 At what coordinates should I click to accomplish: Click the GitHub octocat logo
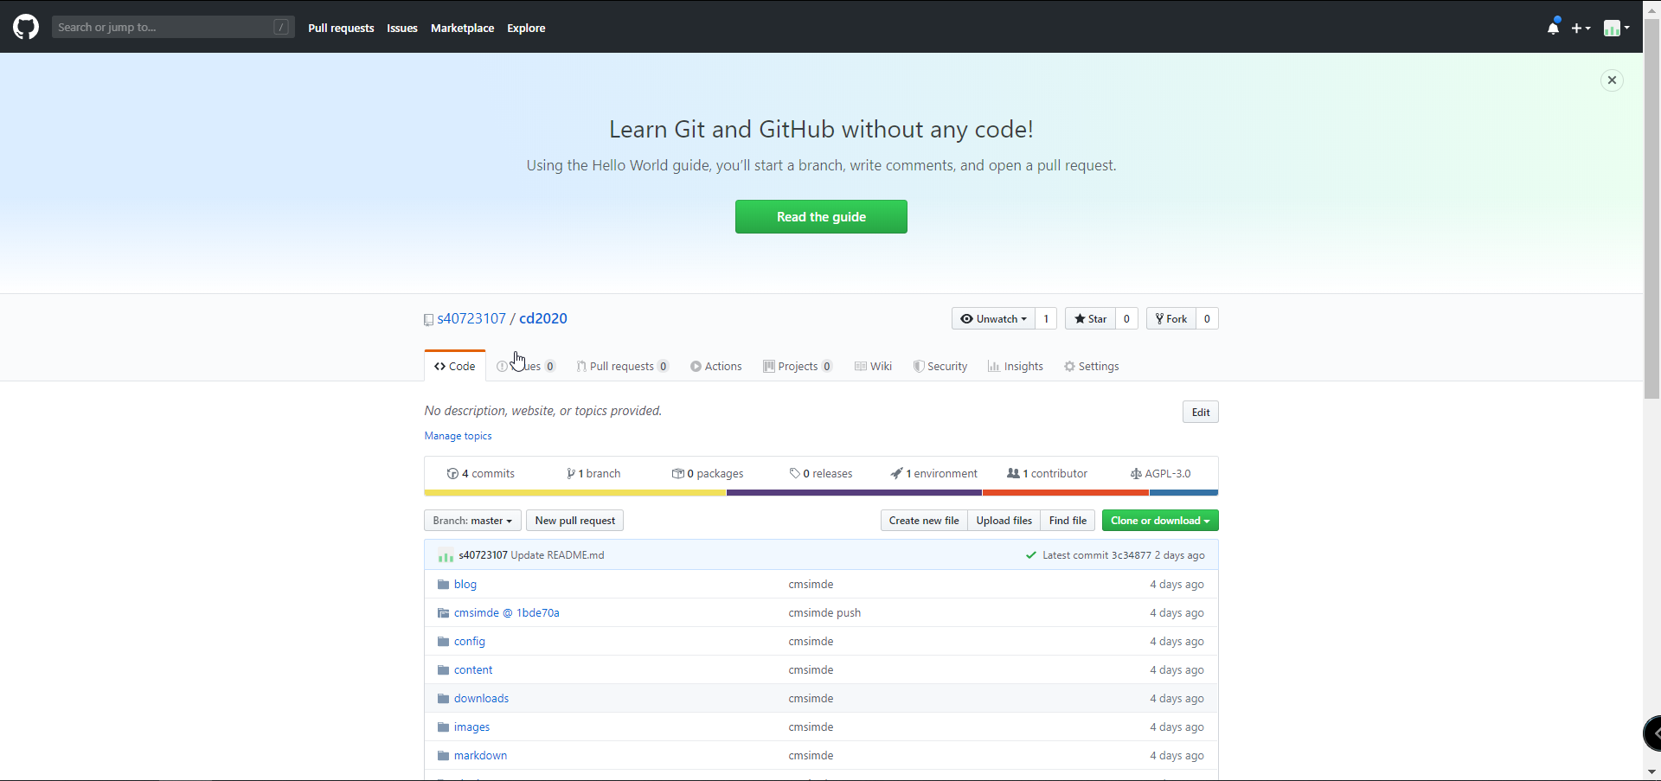point(26,28)
